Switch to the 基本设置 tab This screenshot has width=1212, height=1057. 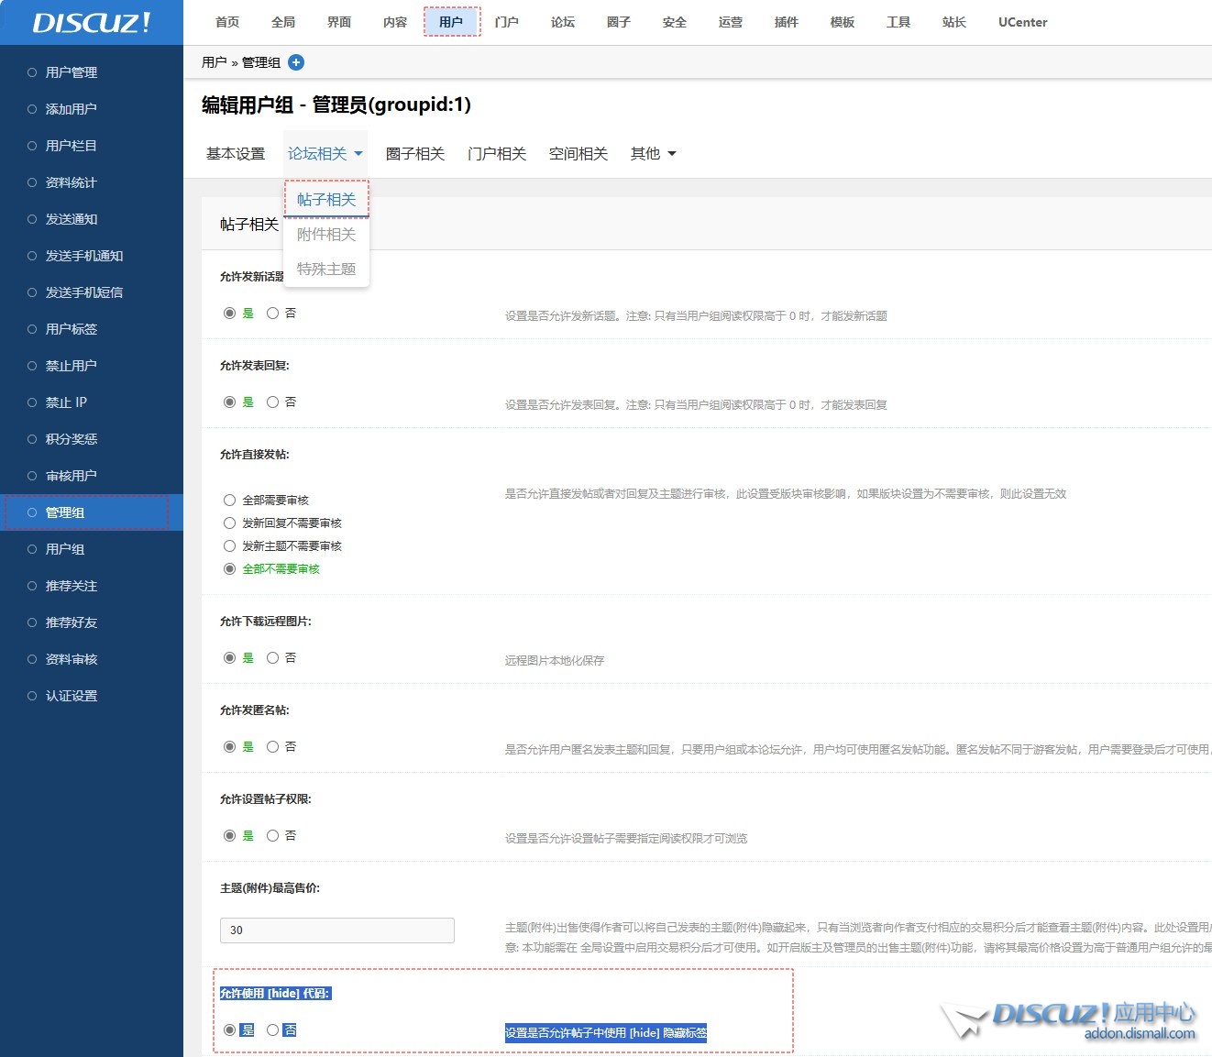click(236, 154)
